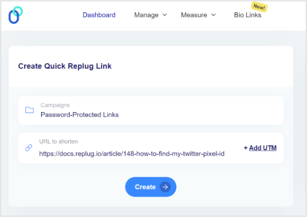Open the Measure menu
This screenshot has width=307, height=217.
pyautogui.click(x=198, y=15)
